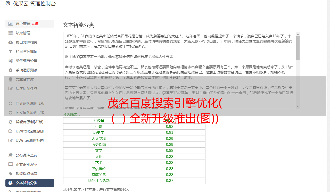The height and width of the screenshot is (192, 330).
Task: Click the 文化 category cell
Action: click(x=99, y=157)
